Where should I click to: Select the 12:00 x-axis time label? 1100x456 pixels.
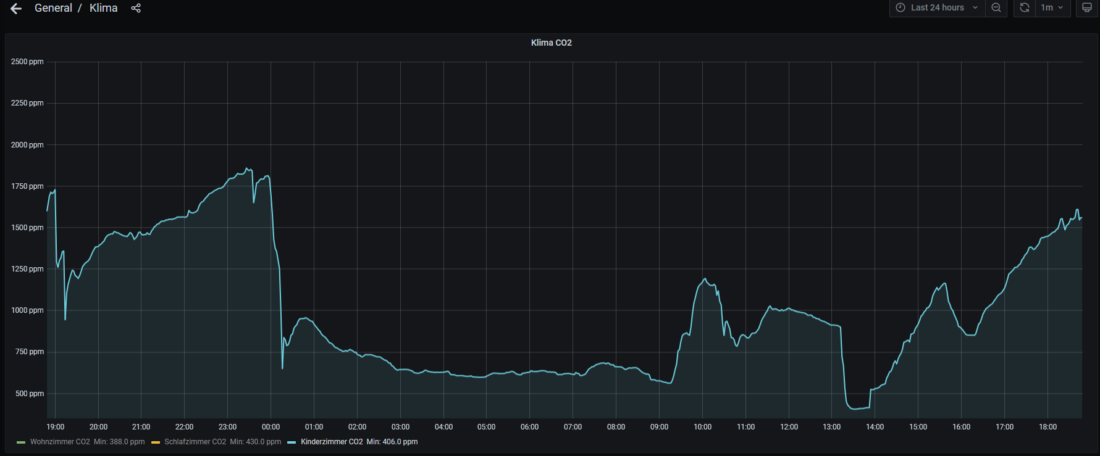(x=789, y=427)
